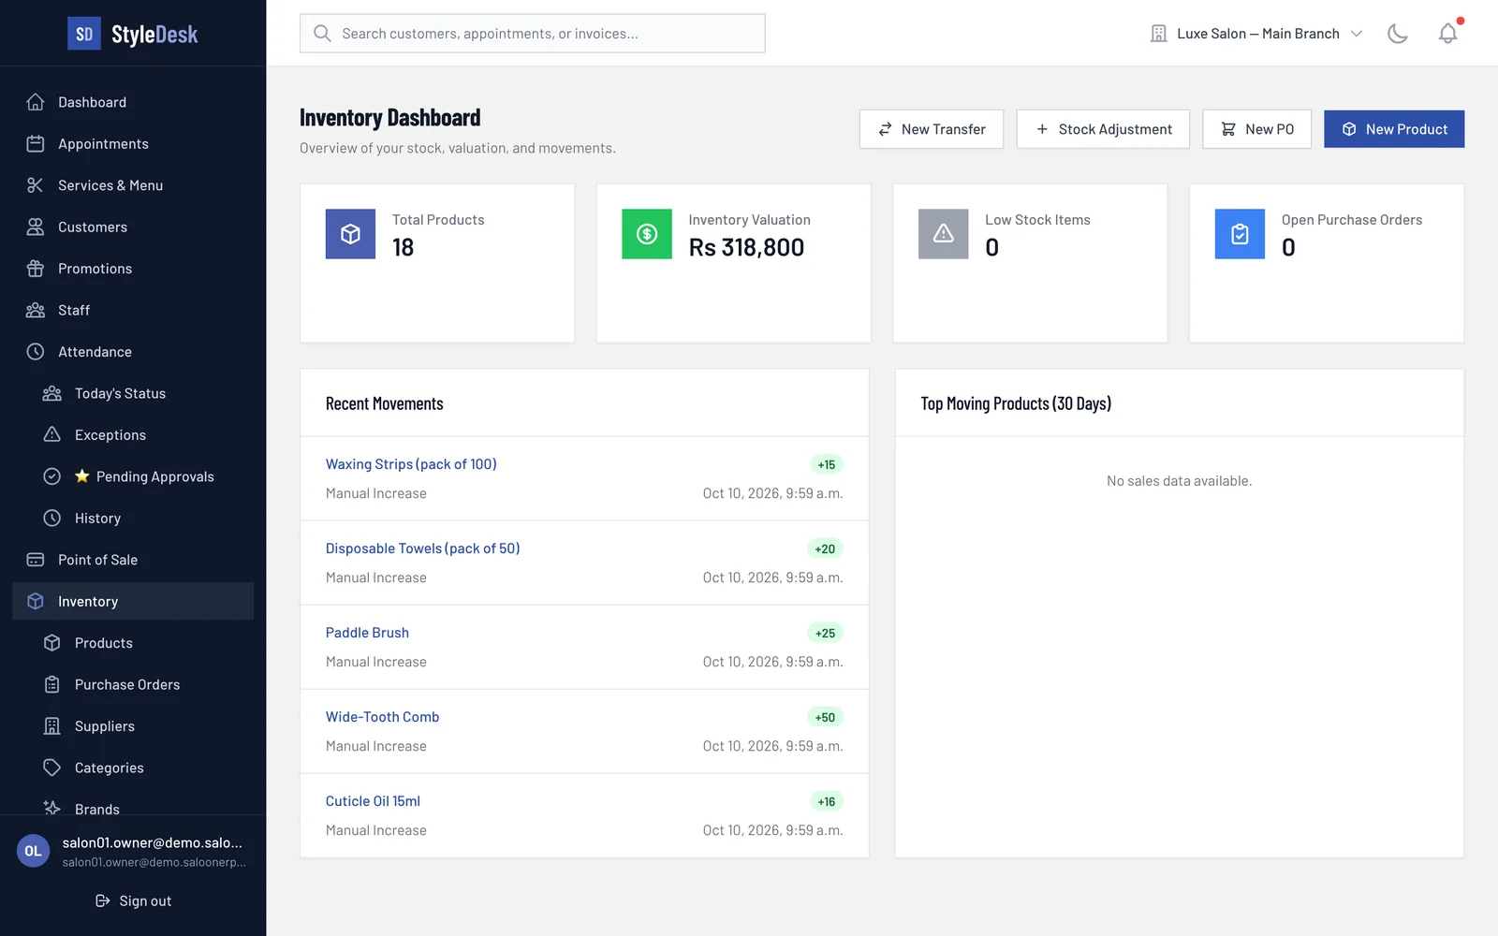Open the Customers page

point(133,227)
